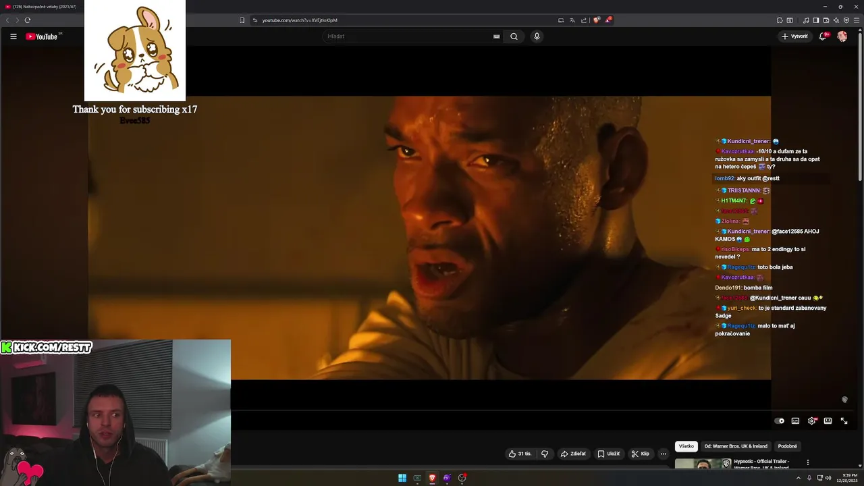Click the tray microphone icon
Screen dimensions: 864x486
(x=809, y=478)
